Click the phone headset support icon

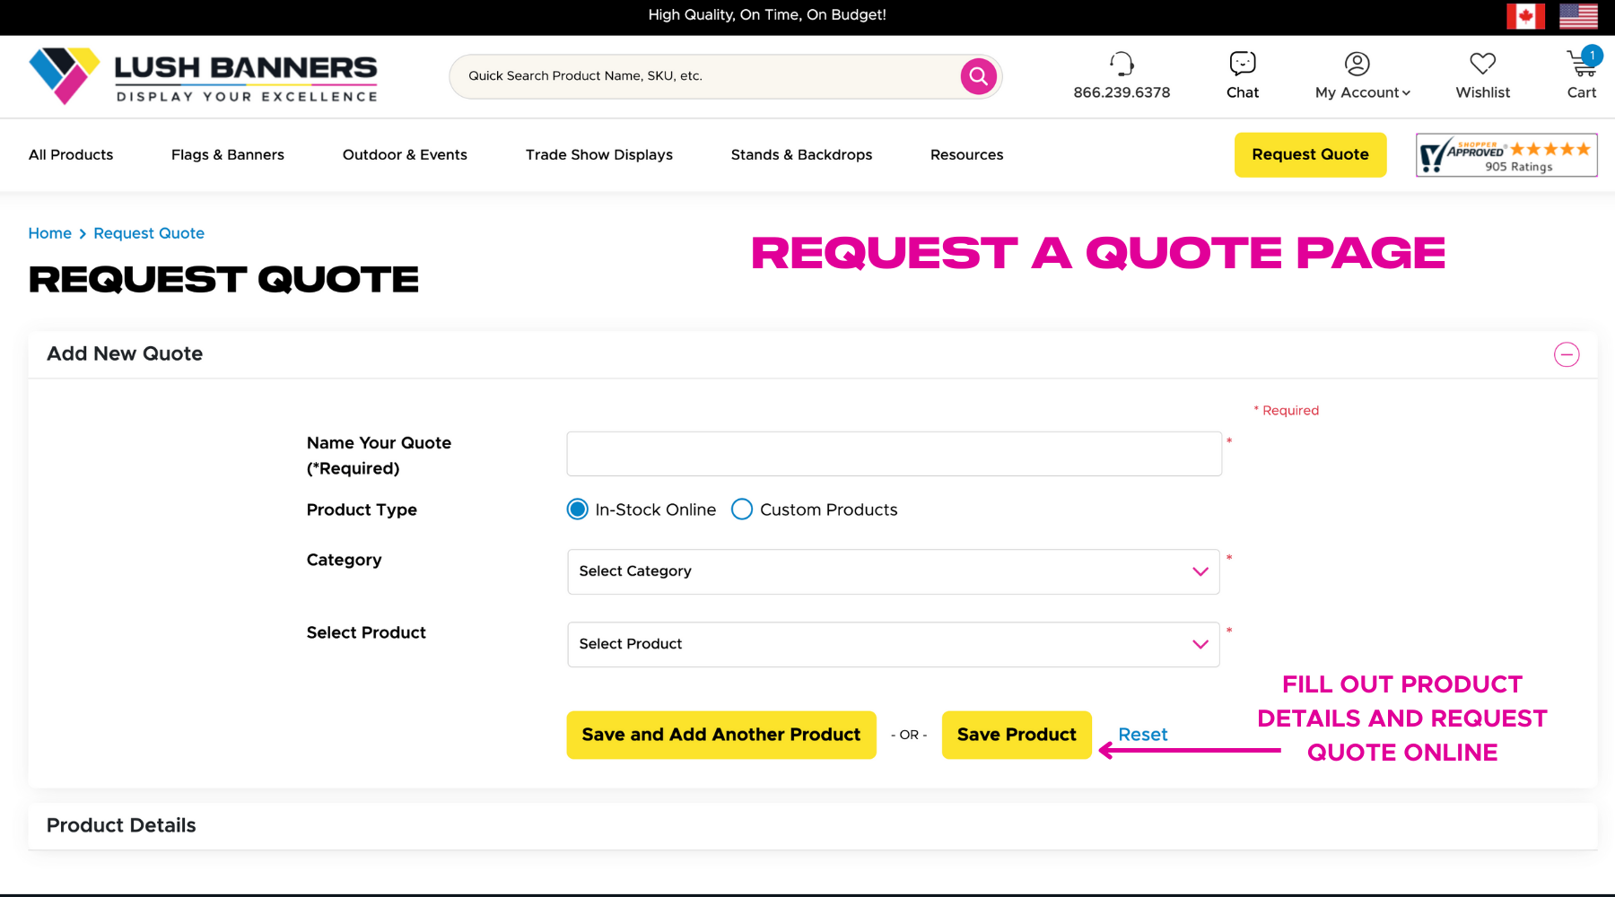click(x=1122, y=64)
